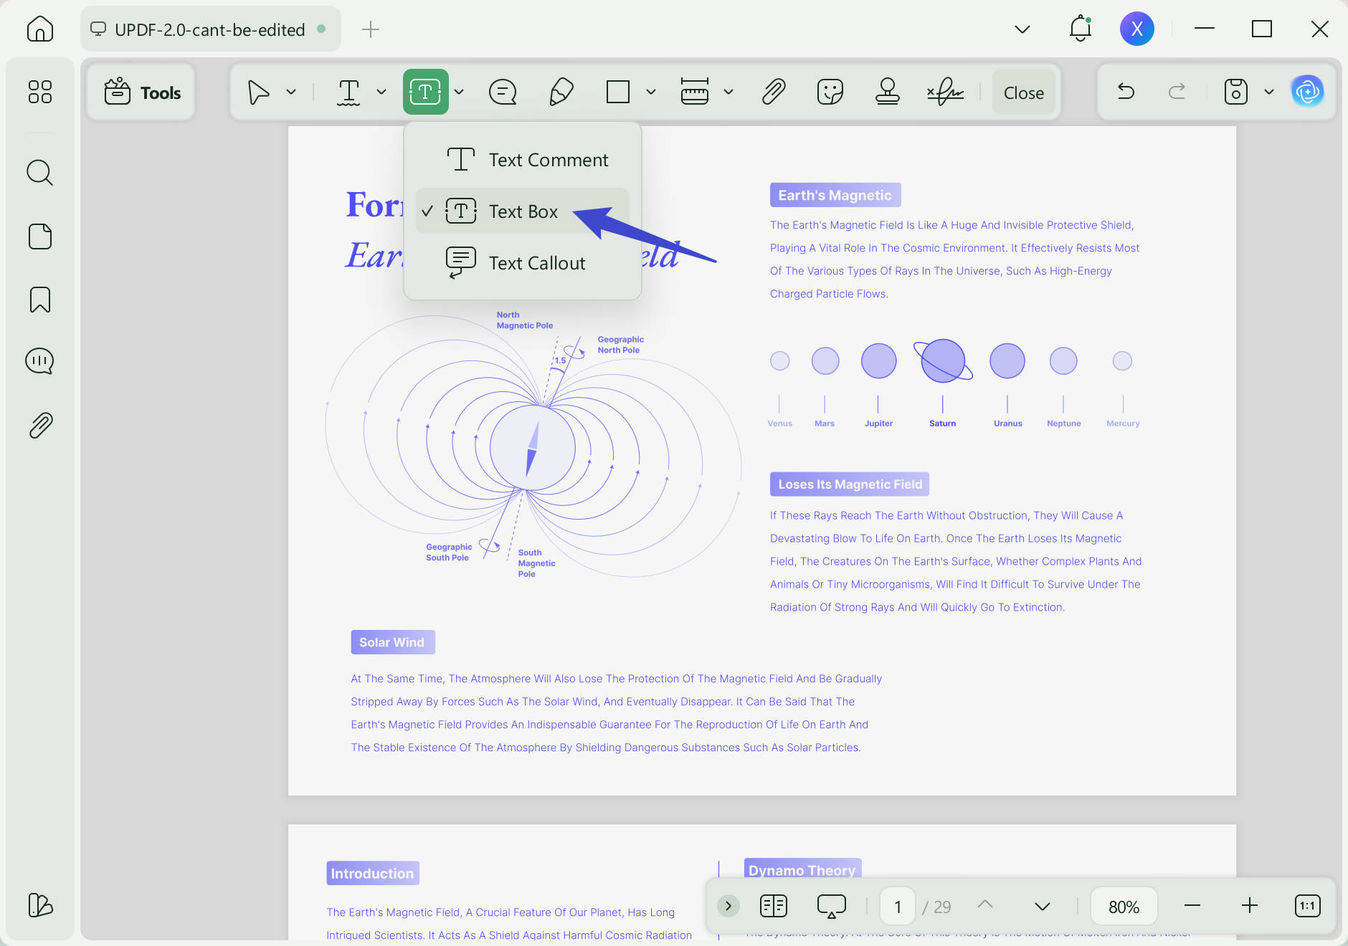Click the page number input field
This screenshot has height=946, width=1348.
pyautogui.click(x=898, y=907)
